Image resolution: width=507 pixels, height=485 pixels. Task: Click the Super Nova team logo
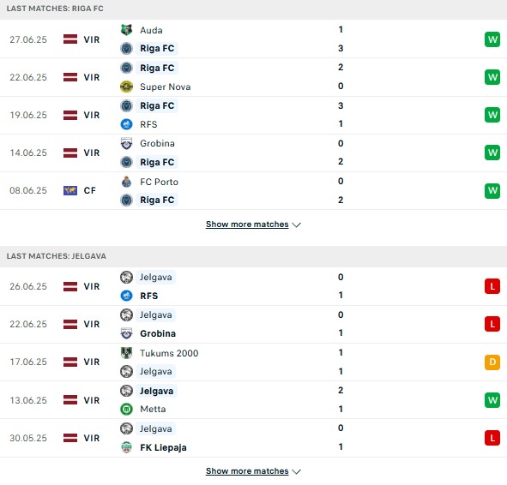[126, 87]
